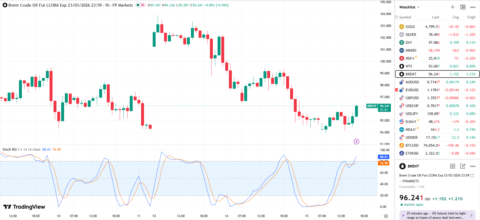Click the Stoch RSI indicator title
The width and height of the screenshot is (480, 220).
(9, 150)
